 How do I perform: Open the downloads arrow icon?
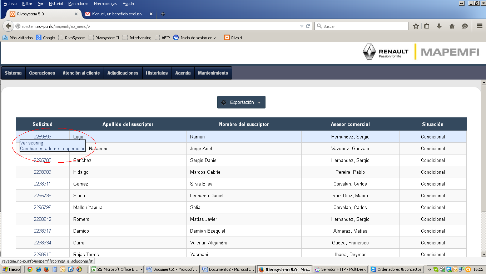point(439,26)
